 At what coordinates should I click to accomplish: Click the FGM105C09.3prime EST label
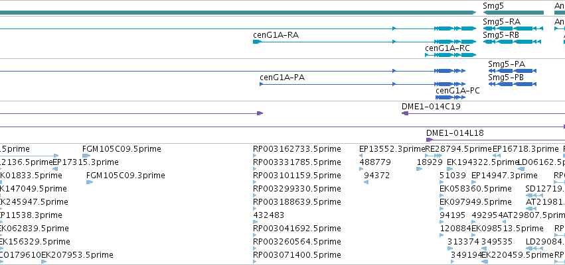pyautogui.click(x=125, y=176)
